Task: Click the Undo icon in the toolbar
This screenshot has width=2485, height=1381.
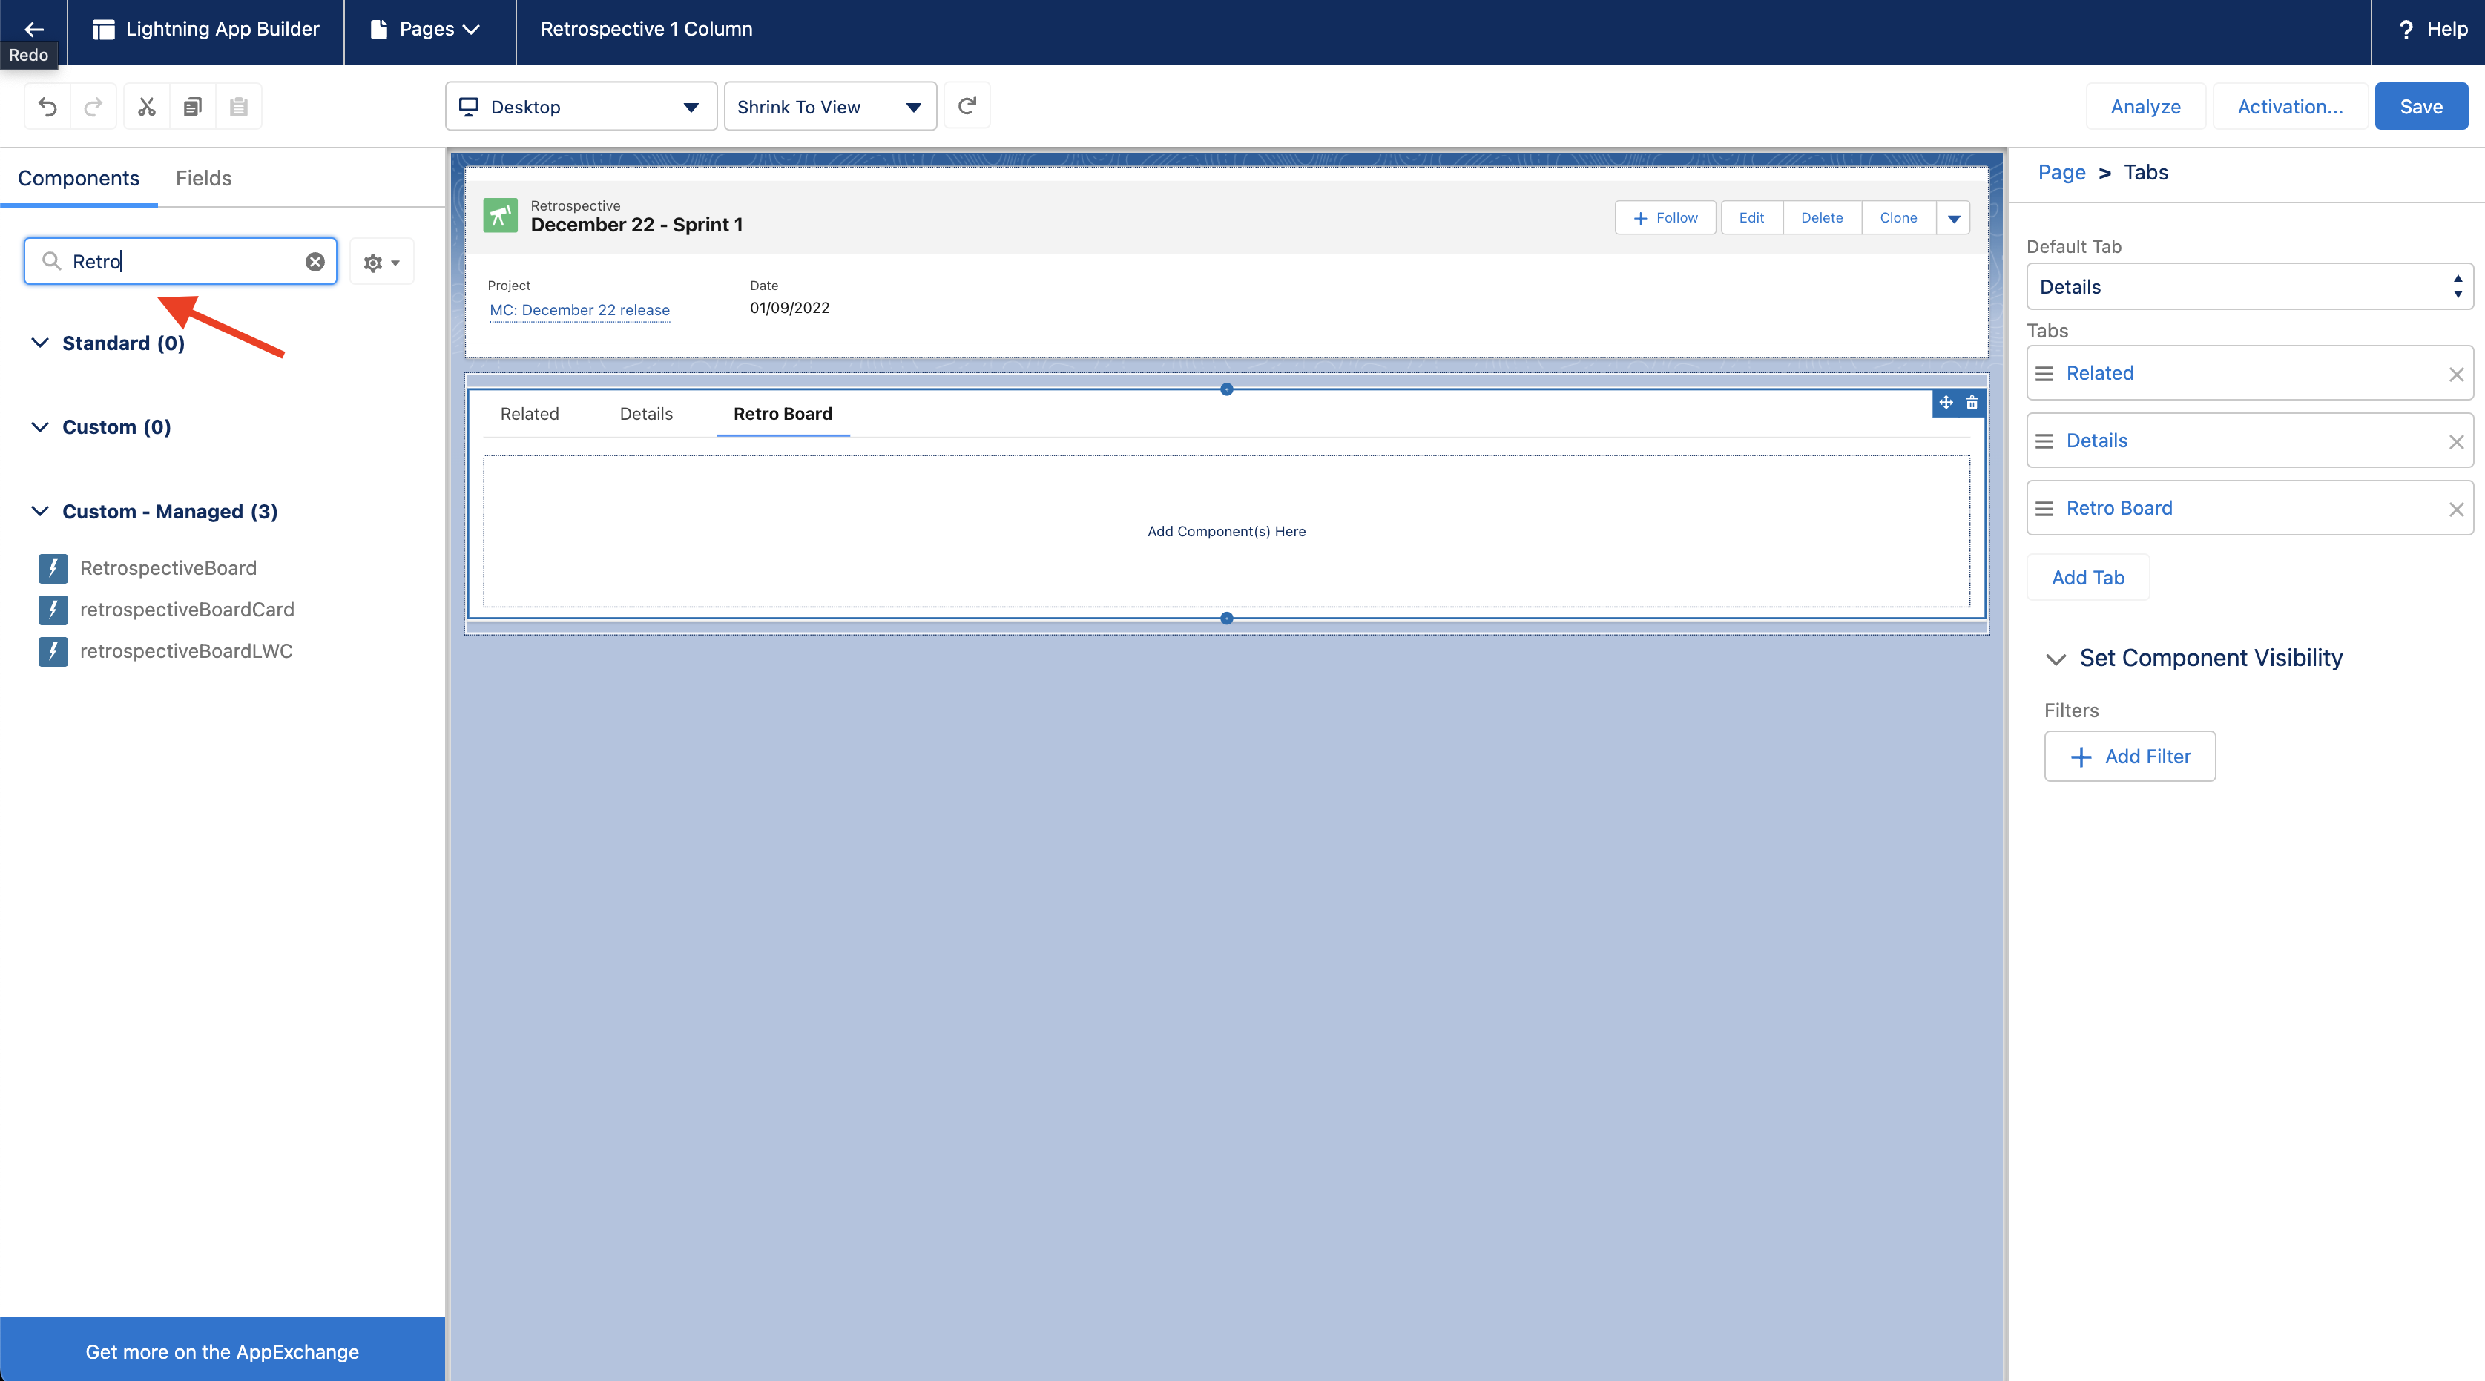Action: (x=47, y=106)
